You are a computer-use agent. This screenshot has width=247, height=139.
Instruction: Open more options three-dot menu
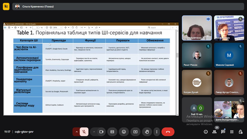tap(157, 132)
